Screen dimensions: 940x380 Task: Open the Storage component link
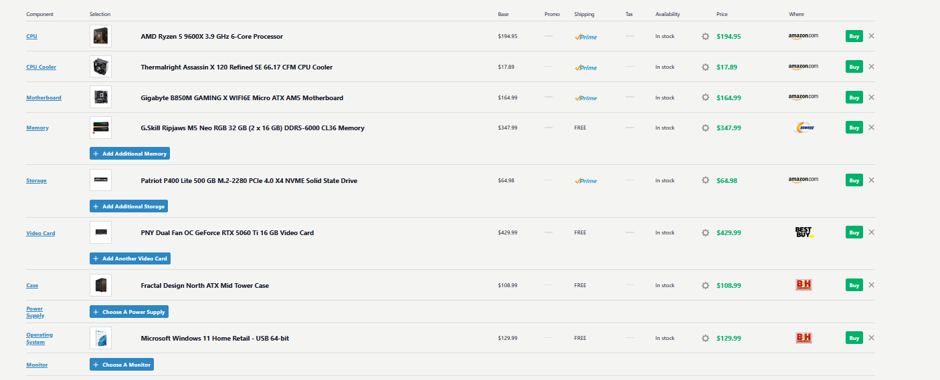point(36,180)
